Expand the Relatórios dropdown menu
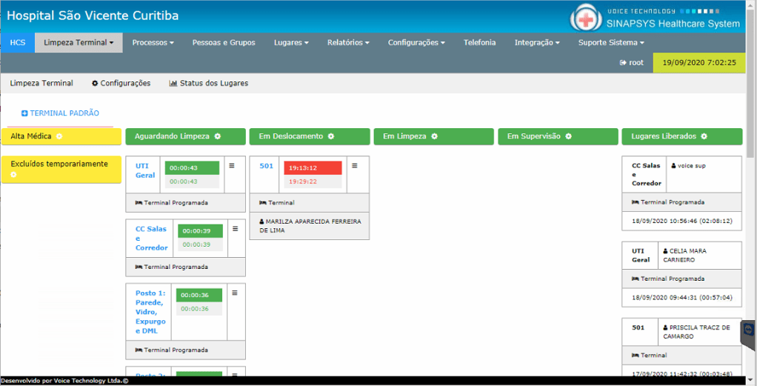The image size is (757, 386). point(348,43)
